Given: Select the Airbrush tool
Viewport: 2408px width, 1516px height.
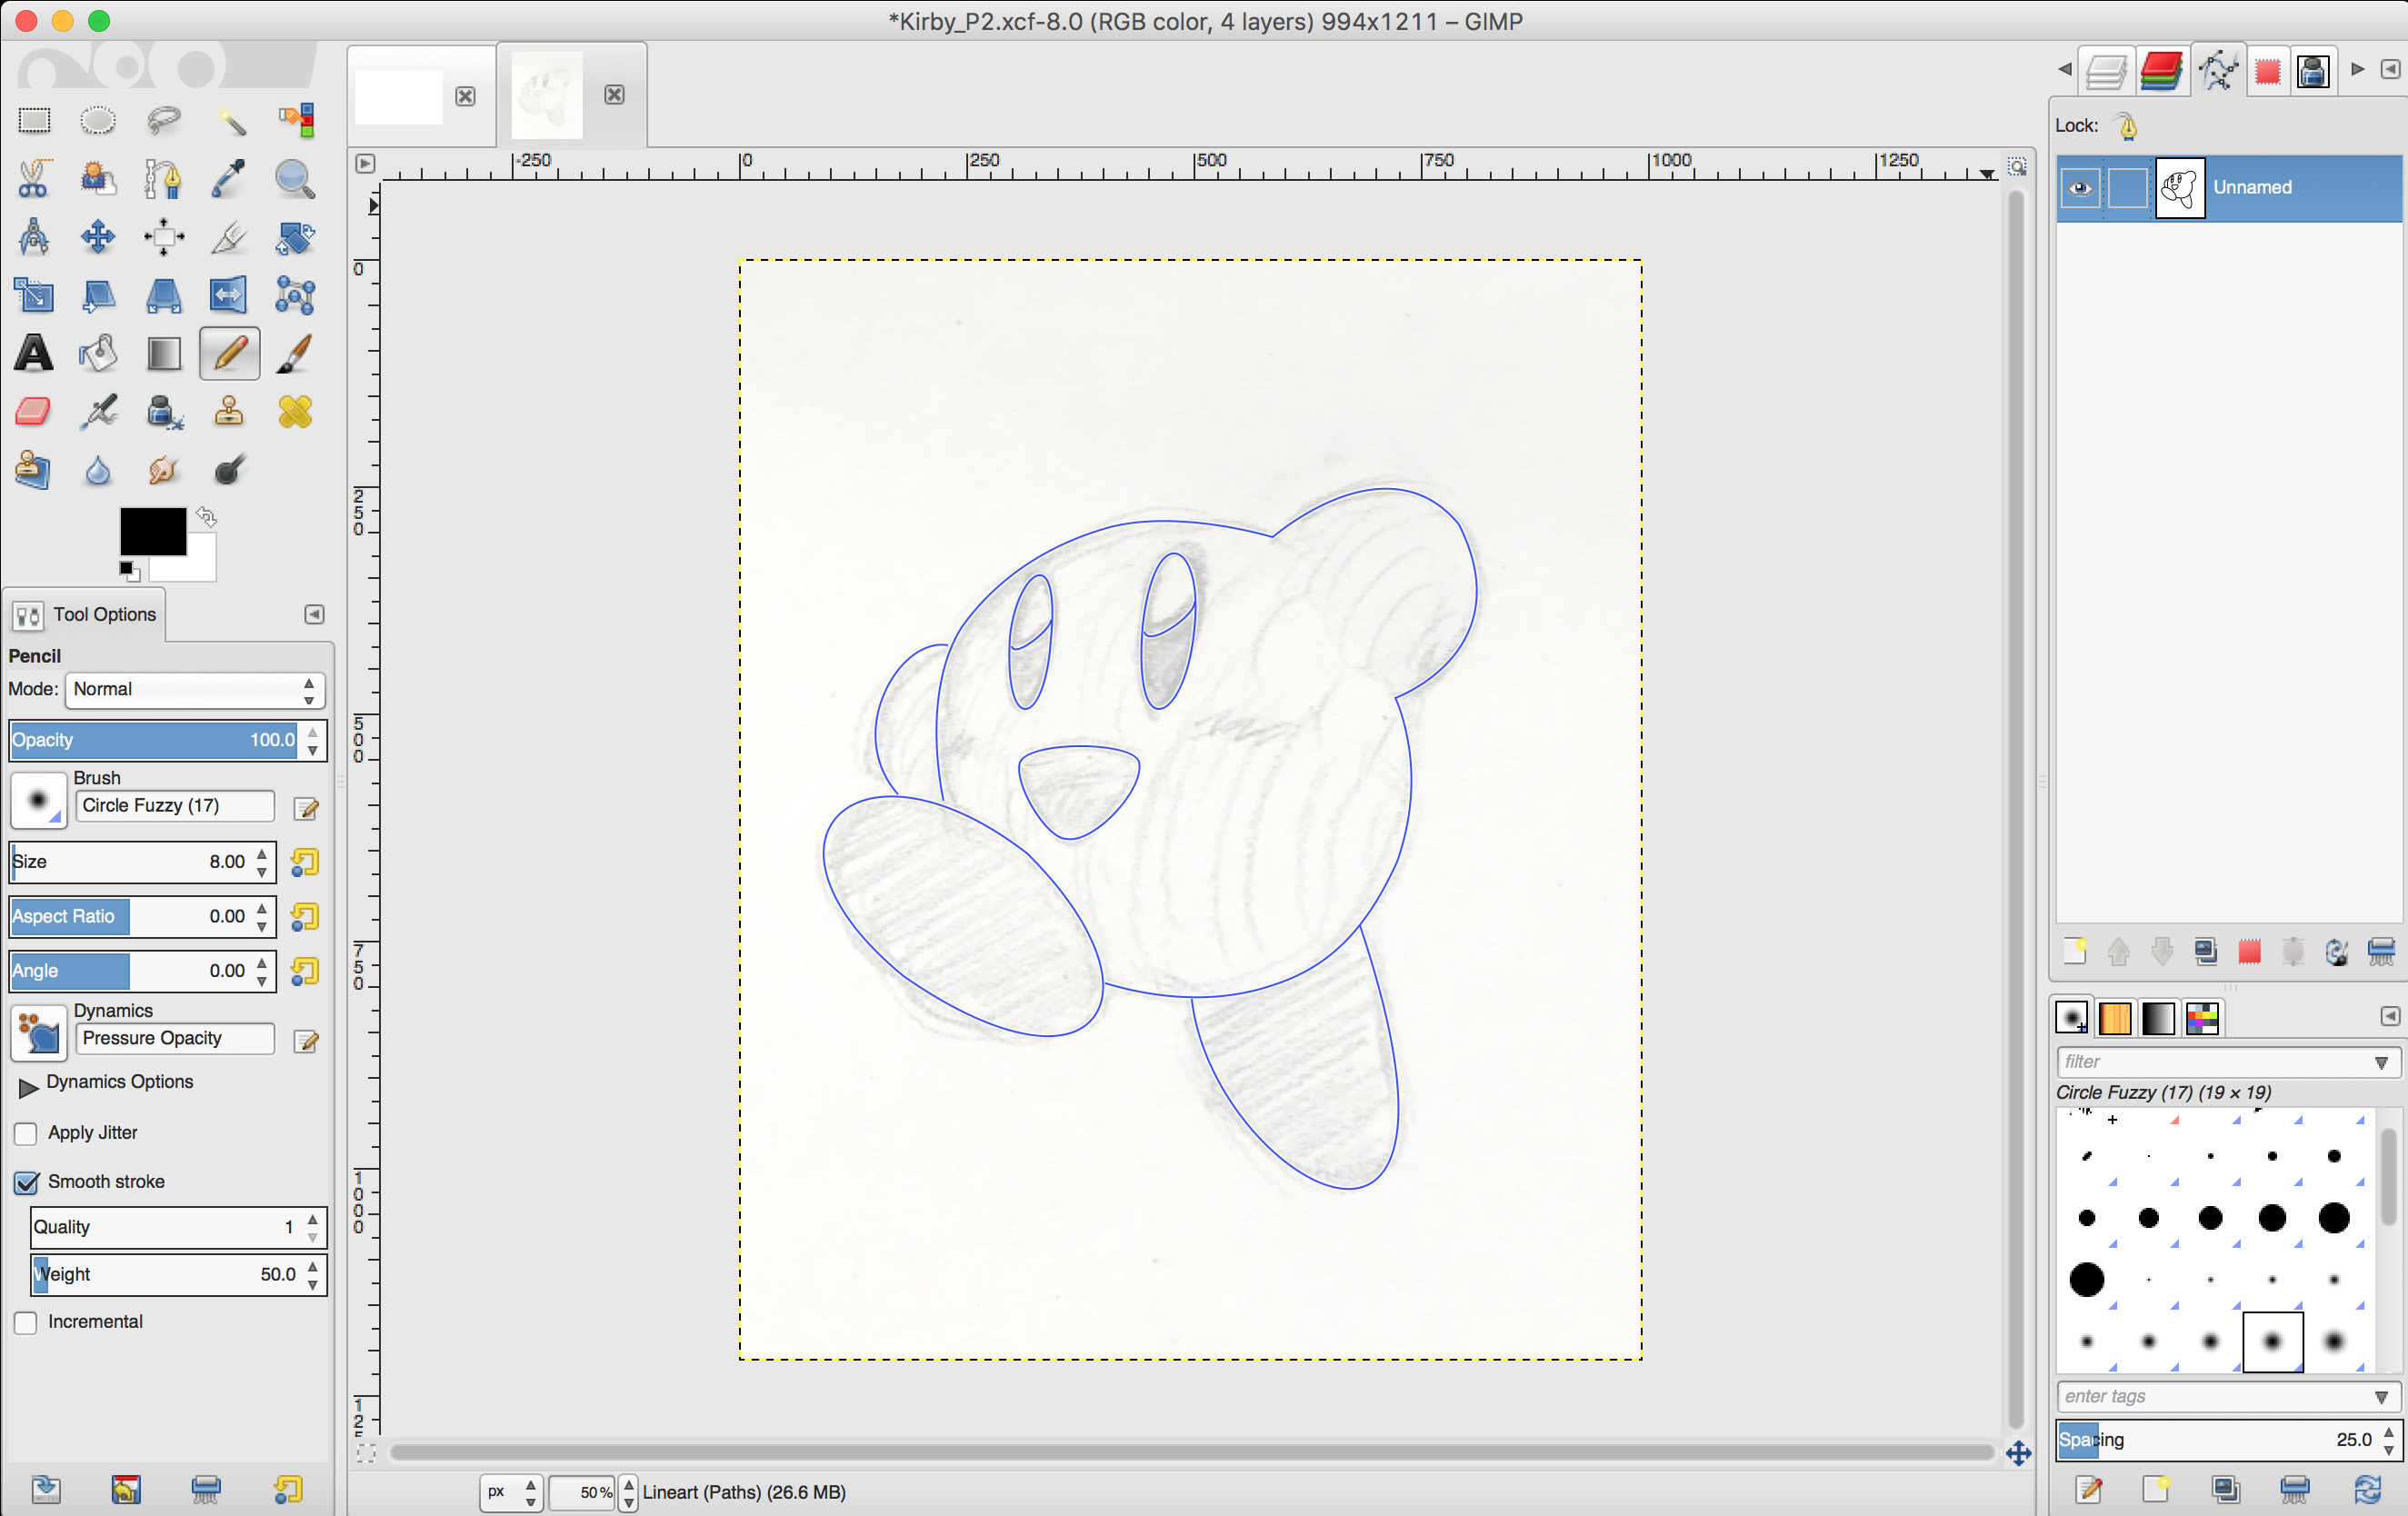Looking at the screenshot, I should coord(98,411).
